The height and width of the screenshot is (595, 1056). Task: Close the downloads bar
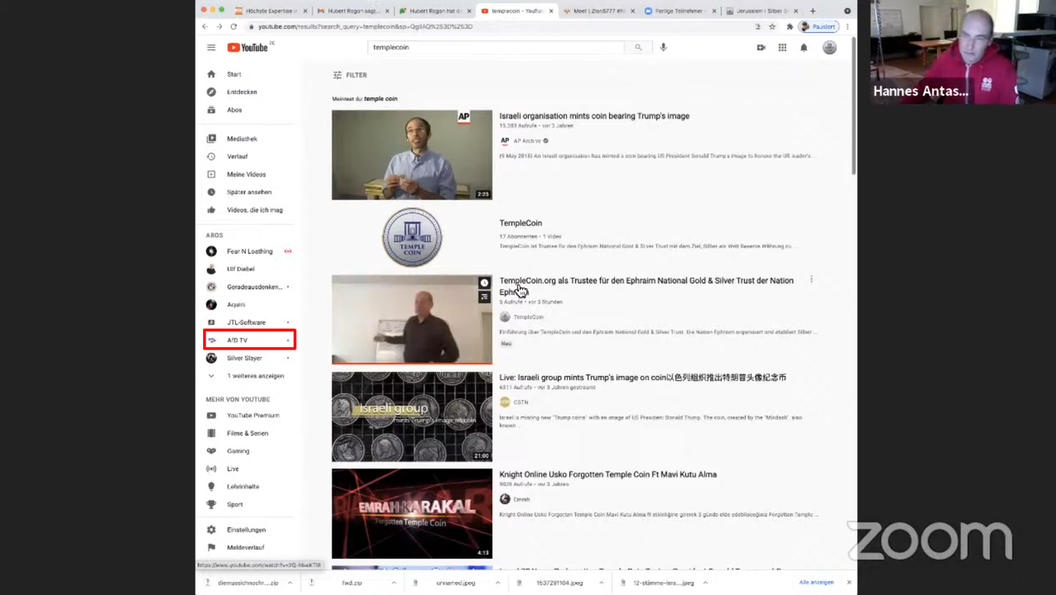pos(848,583)
